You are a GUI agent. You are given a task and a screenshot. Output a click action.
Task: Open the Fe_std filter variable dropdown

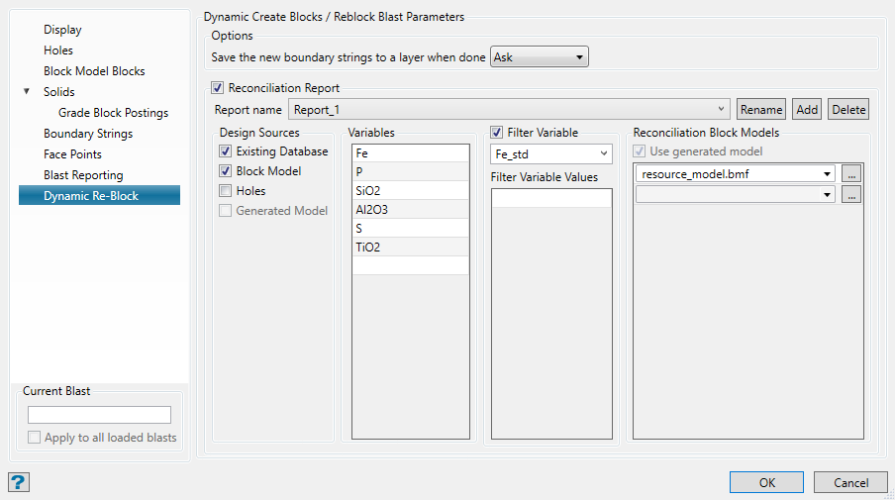click(x=551, y=153)
